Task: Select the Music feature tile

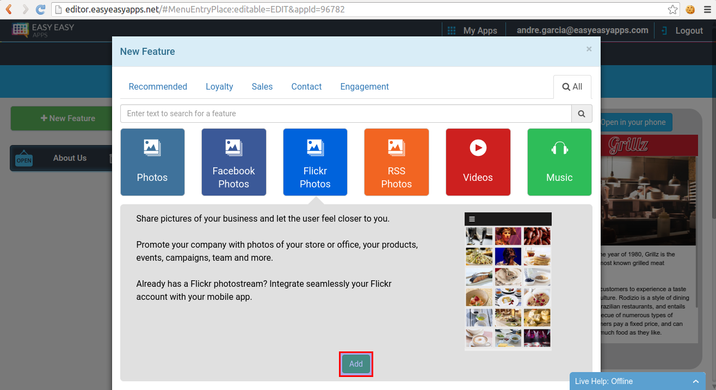Action: coord(559,162)
